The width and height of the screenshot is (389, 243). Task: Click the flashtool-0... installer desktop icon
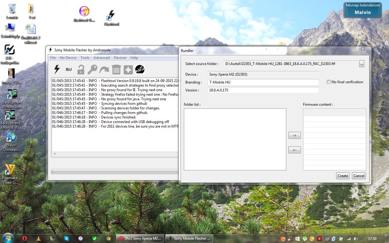[84, 14]
